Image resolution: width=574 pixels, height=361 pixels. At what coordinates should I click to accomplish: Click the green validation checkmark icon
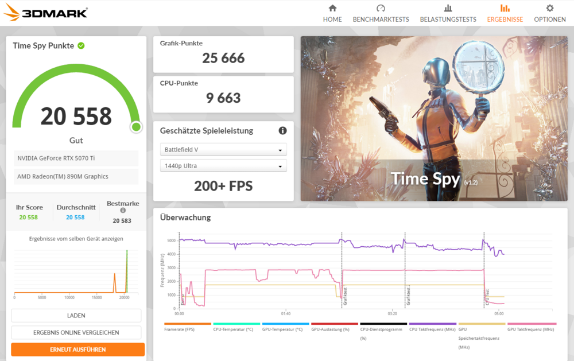[81, 45]
